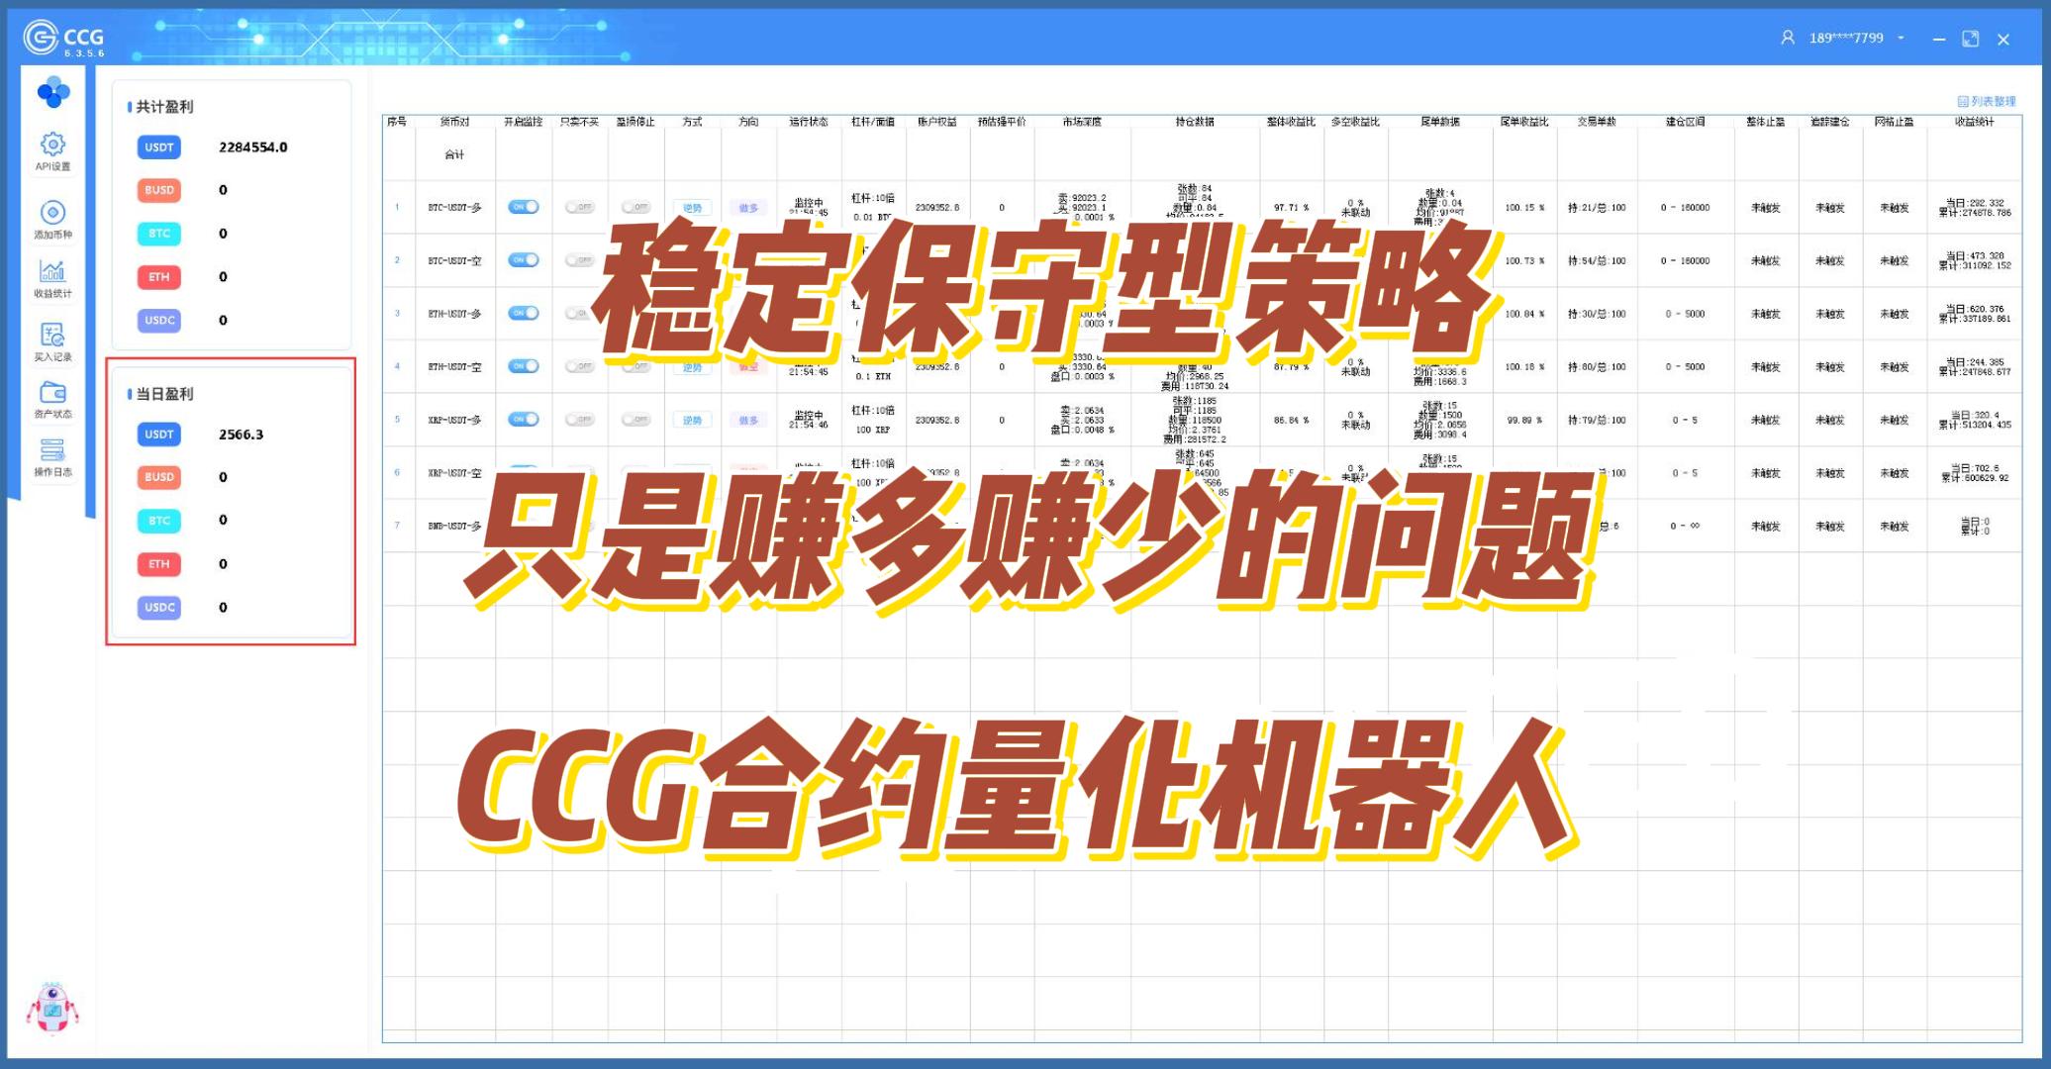Turn off monitoring for ETH-USDT-空

coord(523,366)
